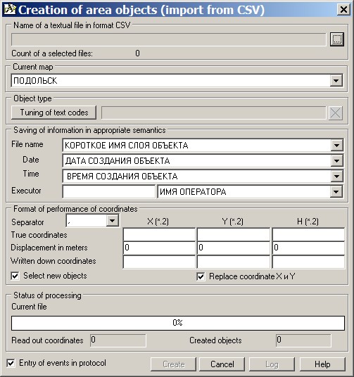The height and width of the screenshot is (377, 354).
Task: Expand the Separator combo box
Action: click(112, 221)
